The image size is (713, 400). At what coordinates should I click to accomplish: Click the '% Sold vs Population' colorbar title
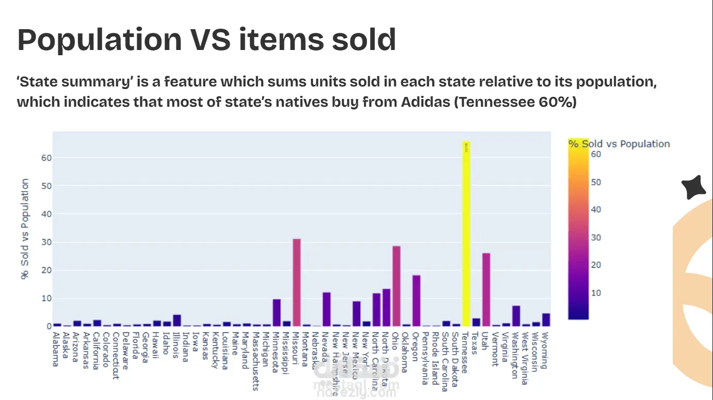click(x=619, y=144)
